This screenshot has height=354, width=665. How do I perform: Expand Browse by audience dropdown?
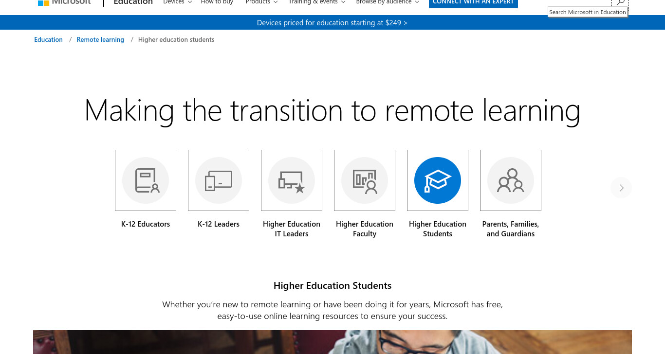388,2
